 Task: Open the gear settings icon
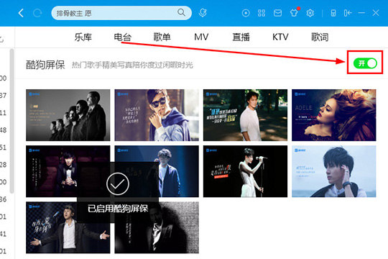point(310,13)
